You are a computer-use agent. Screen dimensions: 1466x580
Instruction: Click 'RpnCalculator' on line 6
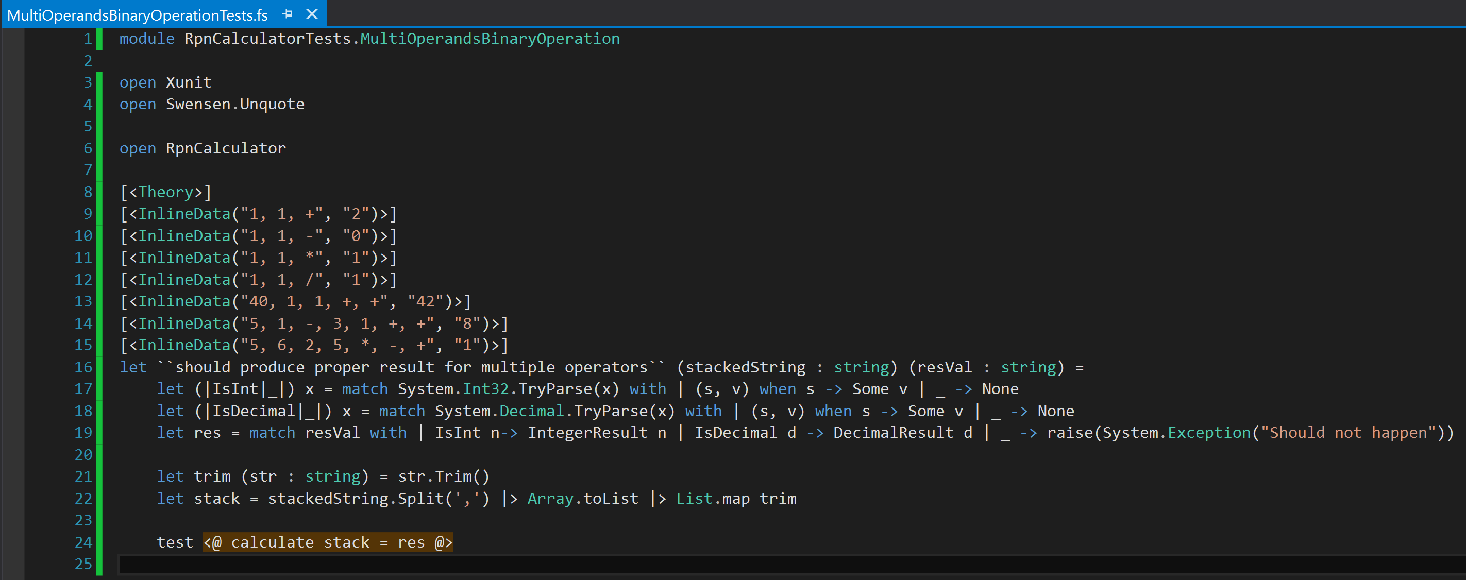coord(226,148)
